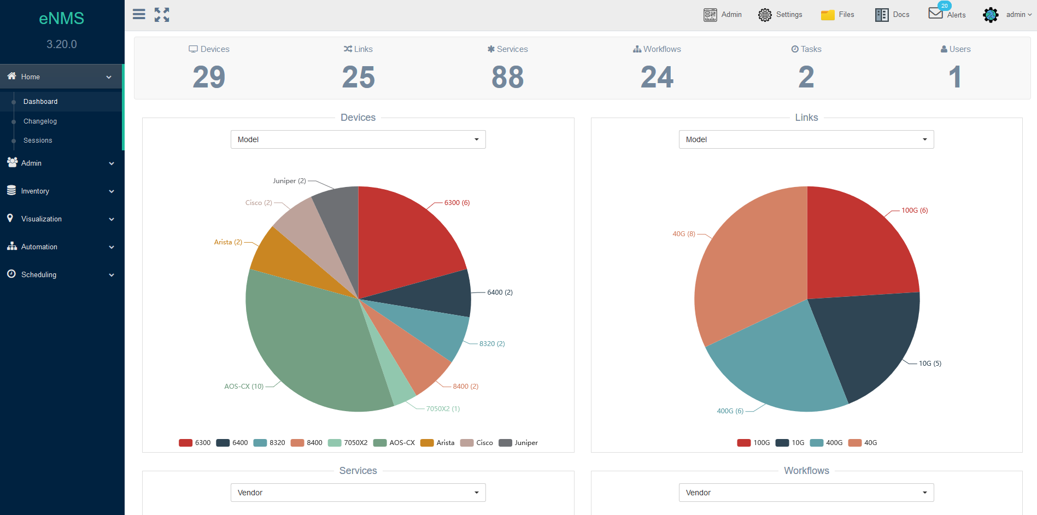Open the Scheduling menu label

point(39,275)
